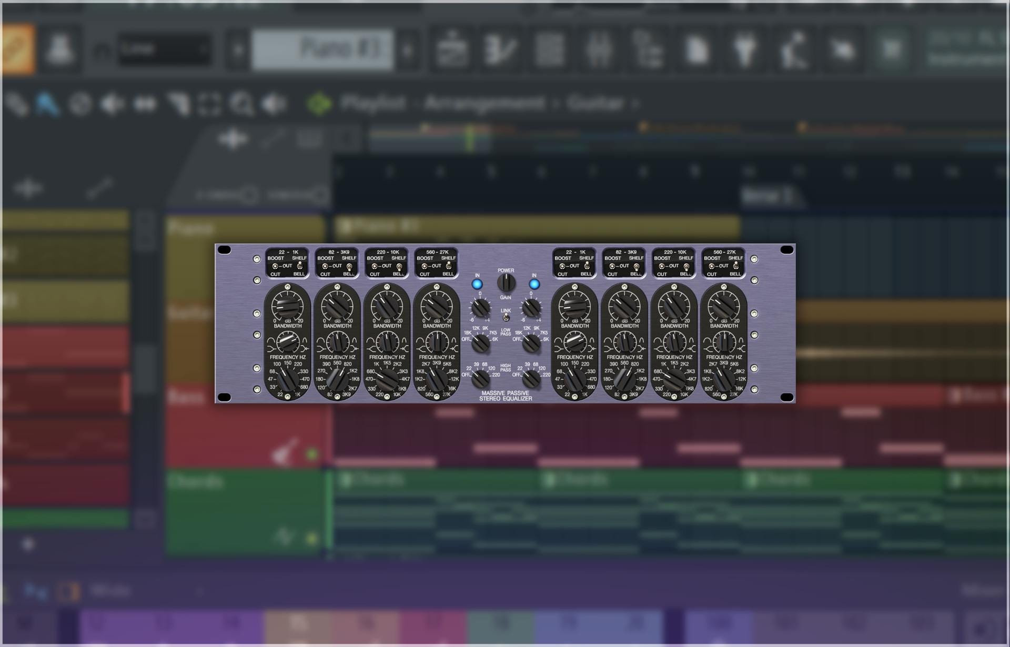Flip the right channel 560-27K Boost/Out/Cut switch
1010x647 pixels.
(711, 266)
